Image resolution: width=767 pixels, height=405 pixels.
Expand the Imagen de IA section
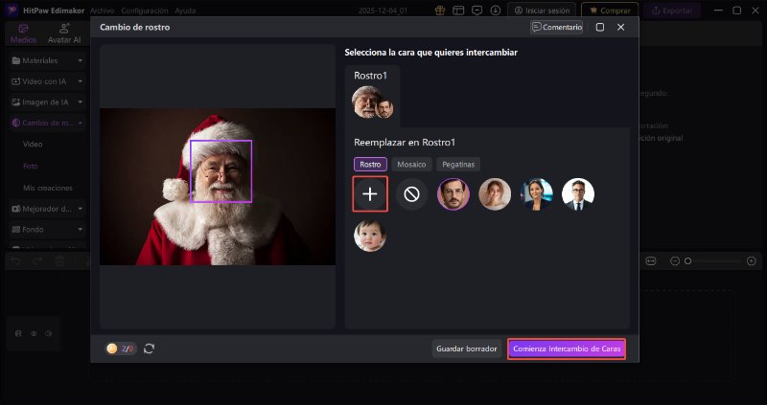pos(47,102)
